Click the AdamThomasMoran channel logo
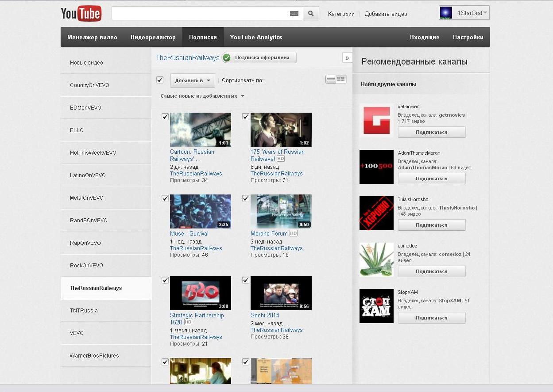Image resolution: width=553 pixels, height=392 pixels. (x=376, y=167)
